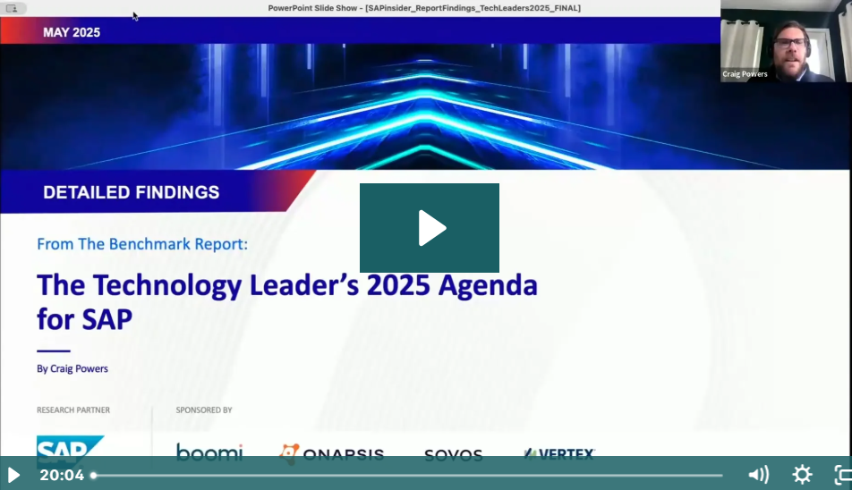The width and height of the screenshot is (852, 490).
Task: Click the 20:04 duration timestamp
Action: (62, 476)
